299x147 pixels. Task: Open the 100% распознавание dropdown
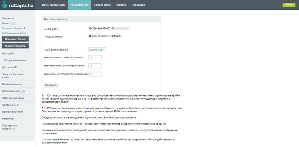[x=97, y=50]
